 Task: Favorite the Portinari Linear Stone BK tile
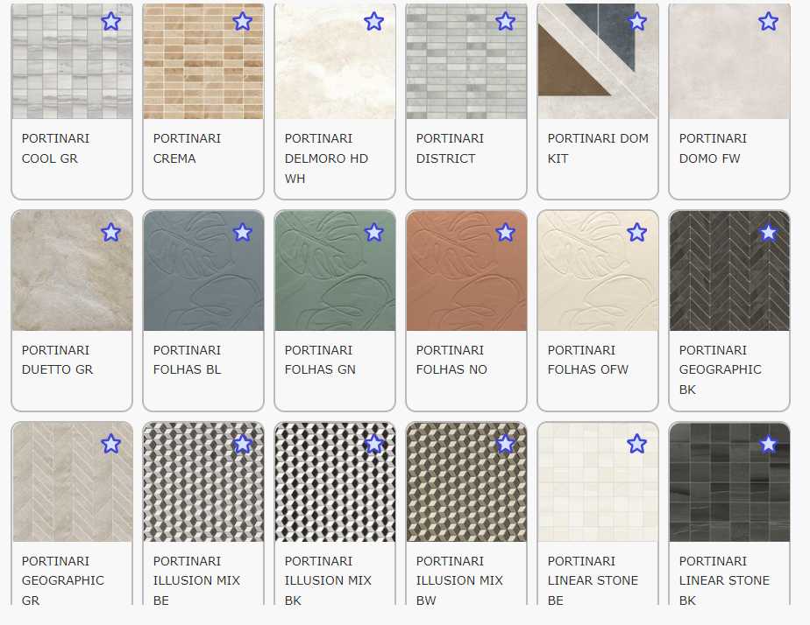(x=768, y=444)
